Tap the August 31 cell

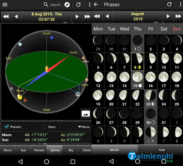pos(164,117)
